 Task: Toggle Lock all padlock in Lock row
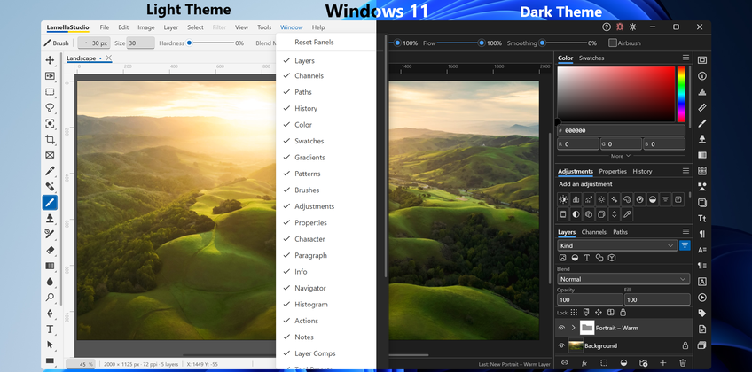[623, 312]
